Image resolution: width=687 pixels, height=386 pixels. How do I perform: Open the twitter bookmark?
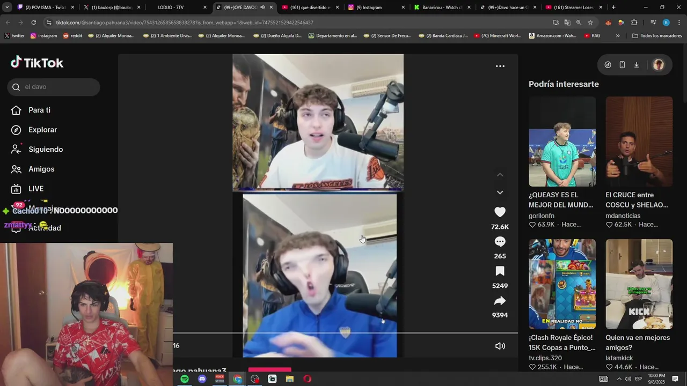14,36
